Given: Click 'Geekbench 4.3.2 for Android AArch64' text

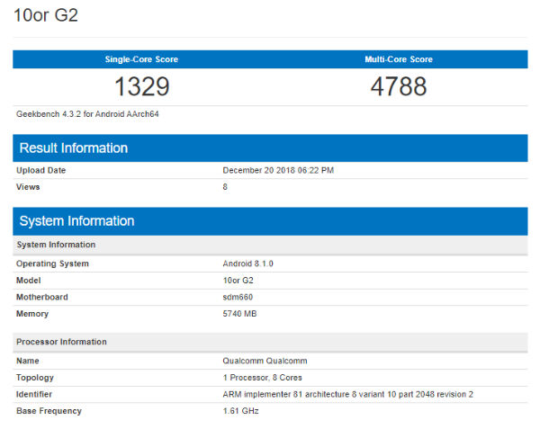Looking at the screenshot, I should coord(87,114).
